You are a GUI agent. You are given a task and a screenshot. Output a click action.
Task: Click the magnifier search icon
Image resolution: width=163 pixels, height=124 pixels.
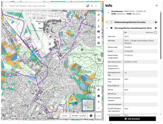[x=6, y=6]
